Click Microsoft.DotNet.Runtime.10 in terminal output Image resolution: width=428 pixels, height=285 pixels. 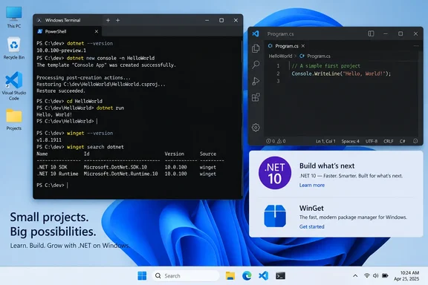pyautogui.click(x=120, y=174)
